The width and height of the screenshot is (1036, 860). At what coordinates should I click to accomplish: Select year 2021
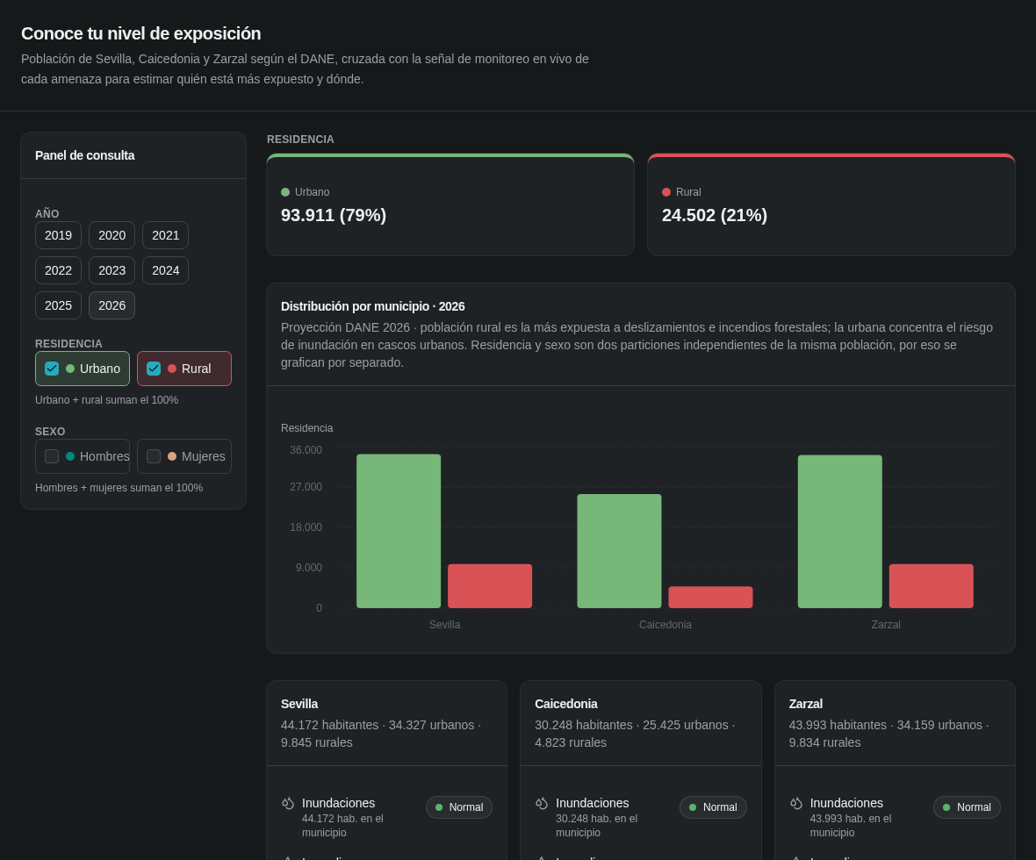(165, 235)
